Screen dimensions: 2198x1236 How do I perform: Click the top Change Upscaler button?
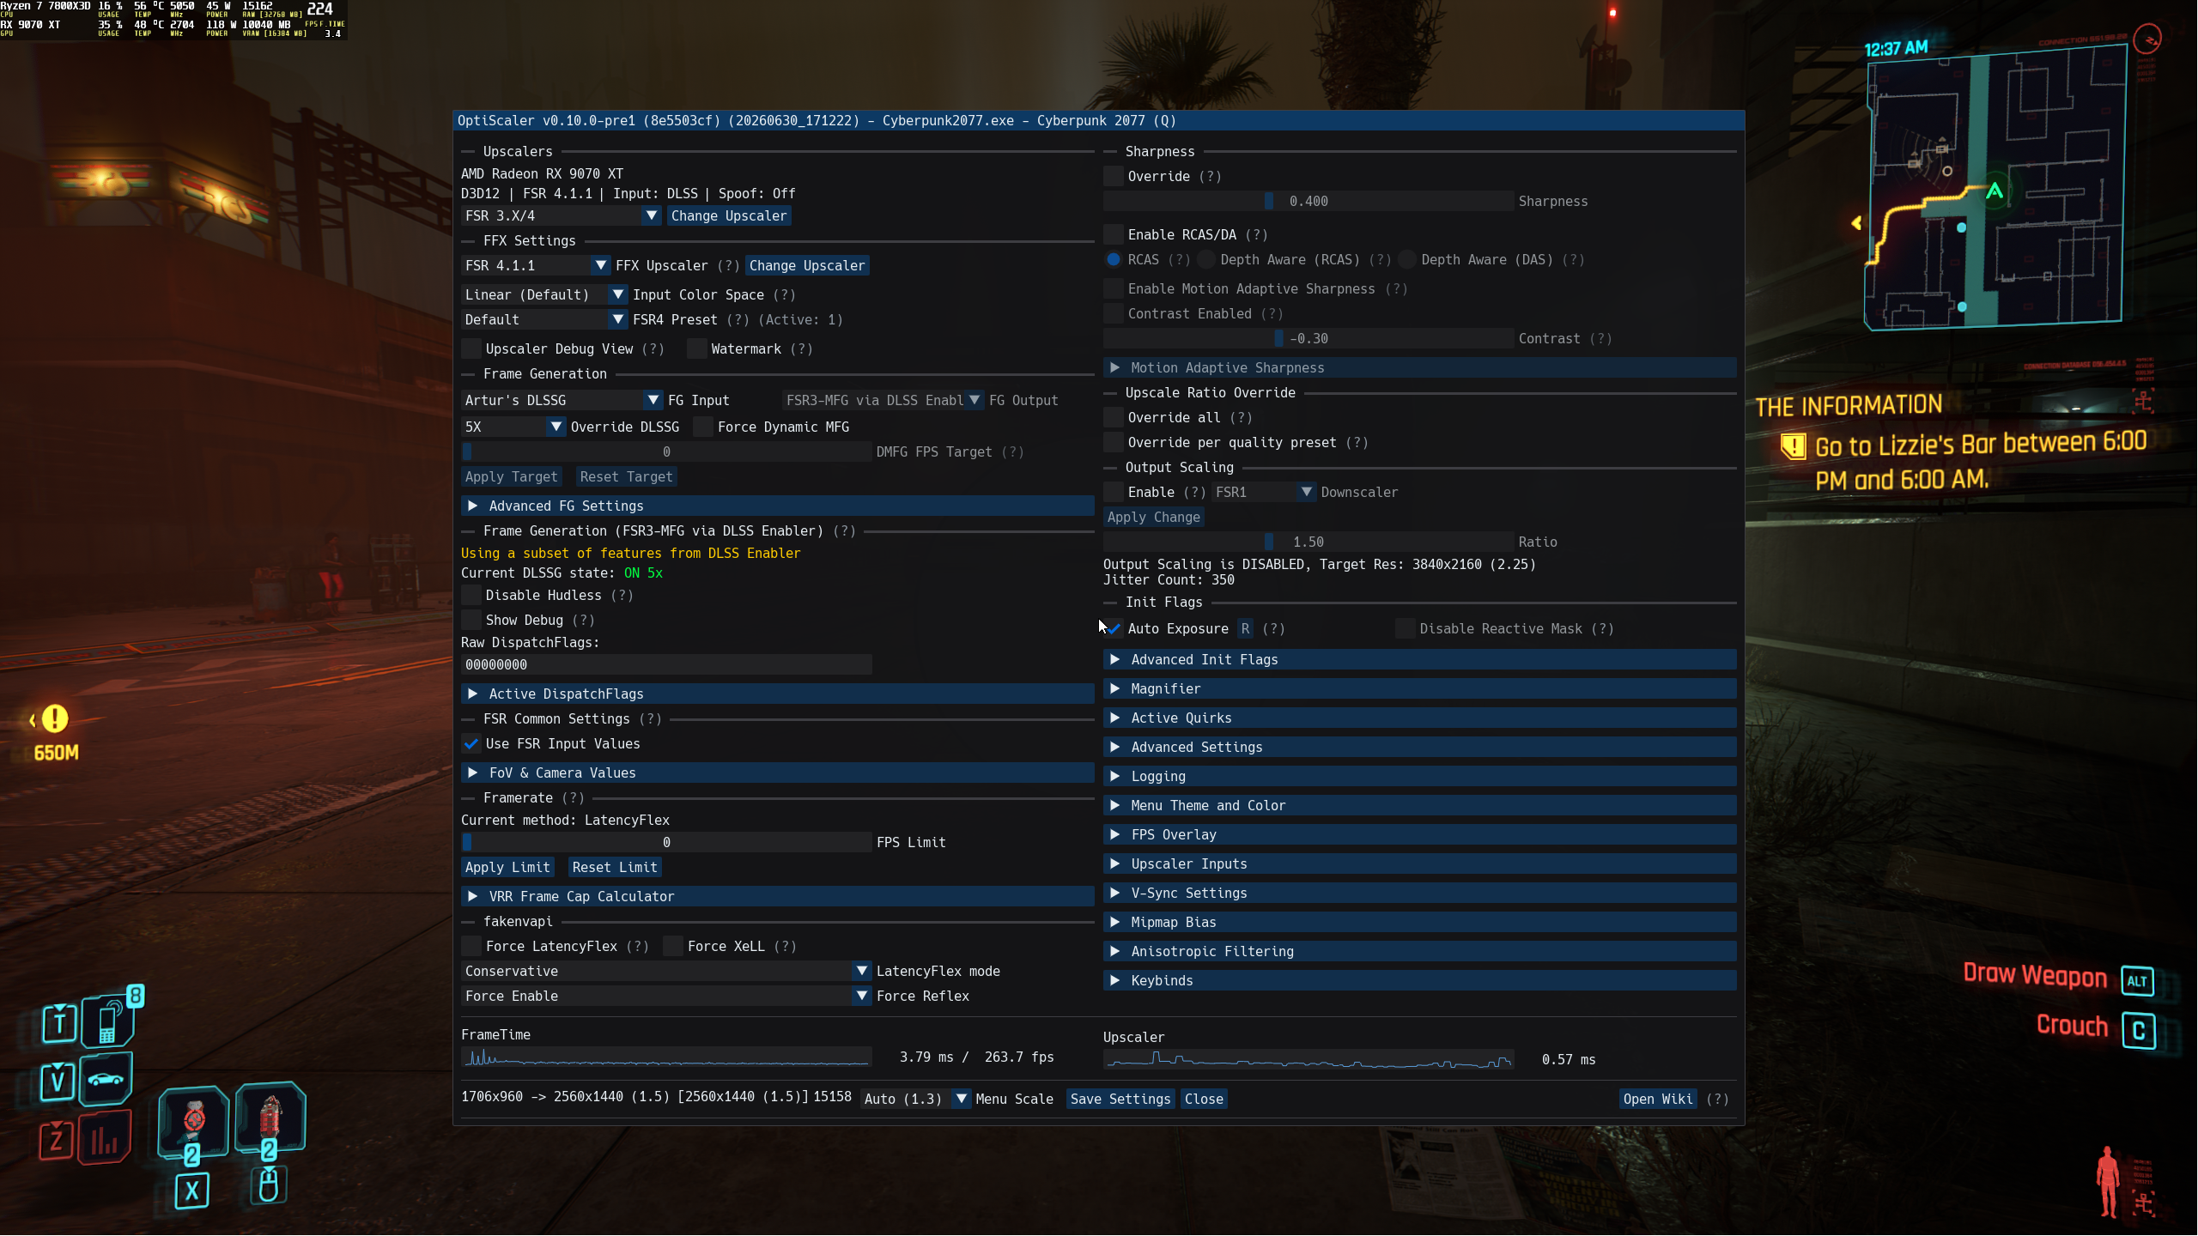click(x=729, y=215)
